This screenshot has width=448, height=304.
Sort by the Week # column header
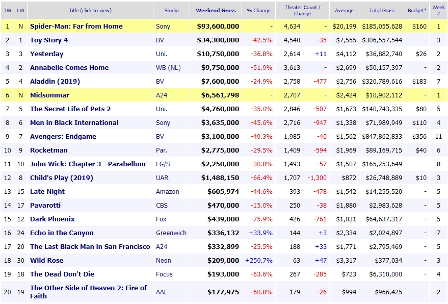[438, 10]
